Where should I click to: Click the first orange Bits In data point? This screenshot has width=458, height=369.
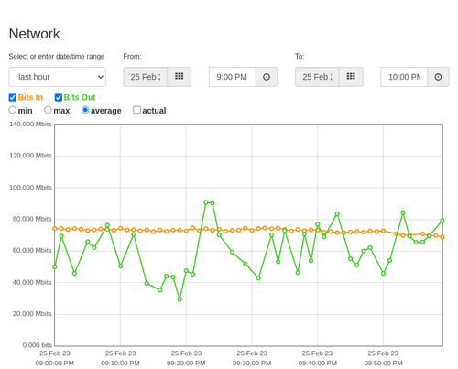(x=55, y=228)
